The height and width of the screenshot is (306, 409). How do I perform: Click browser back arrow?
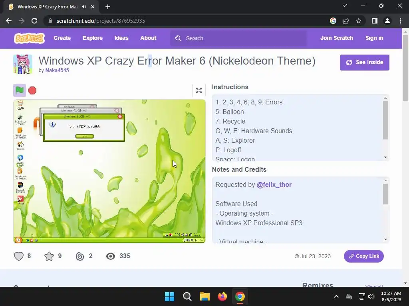point(9,21)
